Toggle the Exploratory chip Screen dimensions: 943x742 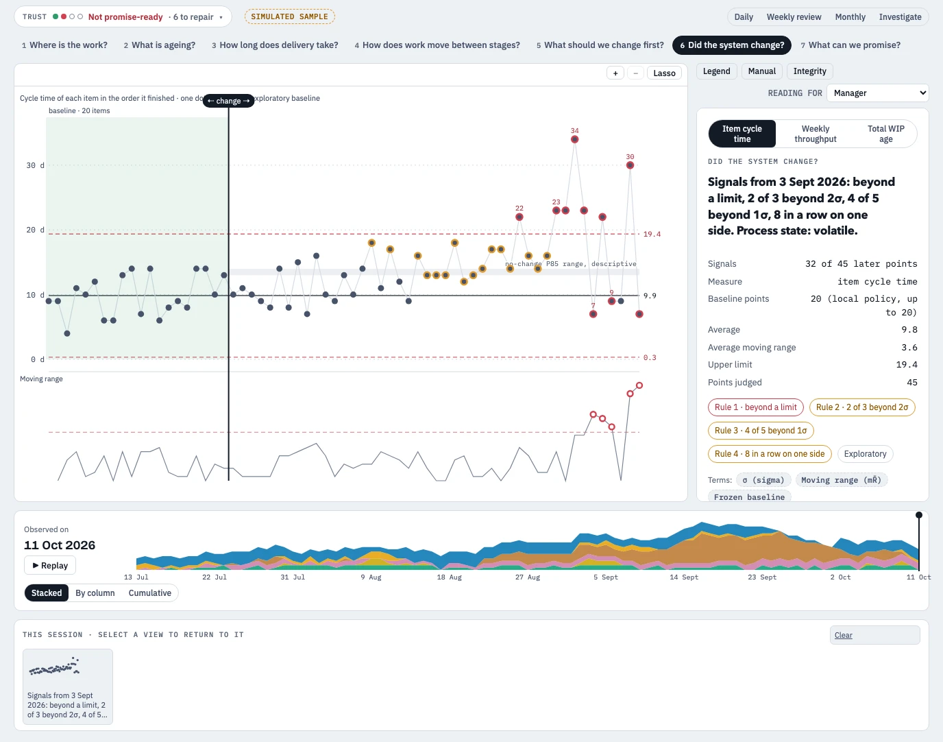click(x=865, y=454)
